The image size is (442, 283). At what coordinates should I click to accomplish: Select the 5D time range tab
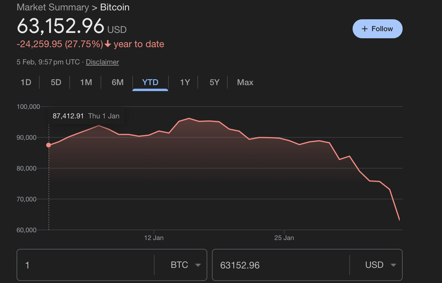56,82
